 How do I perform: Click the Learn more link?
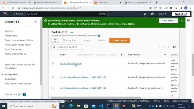(93, 36)
